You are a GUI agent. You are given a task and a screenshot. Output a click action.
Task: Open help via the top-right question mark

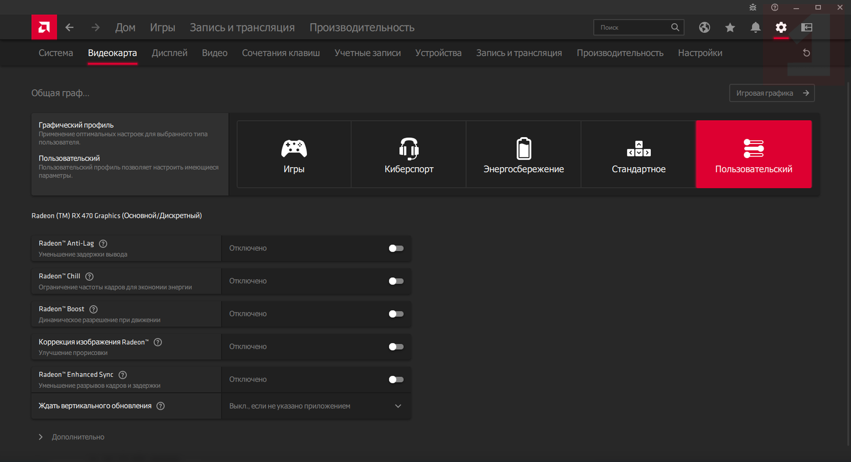tap(774, 7)
